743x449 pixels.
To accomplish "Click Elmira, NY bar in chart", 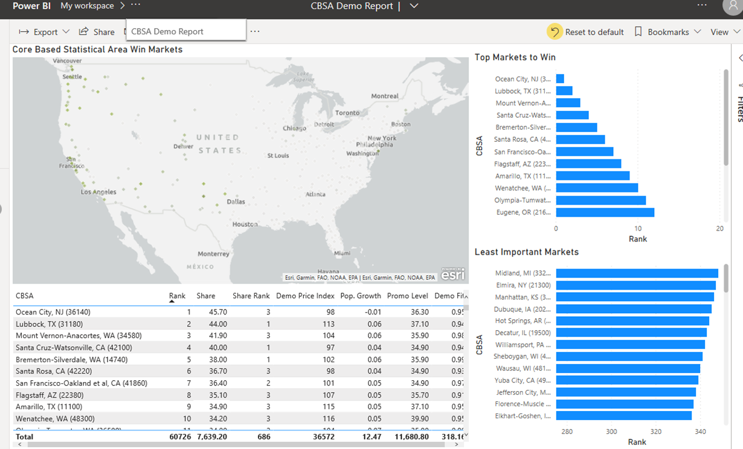I will pyautogui.click(x=636, y=285).
